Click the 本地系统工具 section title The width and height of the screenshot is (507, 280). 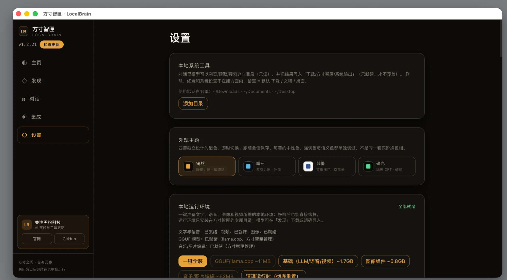194,66
